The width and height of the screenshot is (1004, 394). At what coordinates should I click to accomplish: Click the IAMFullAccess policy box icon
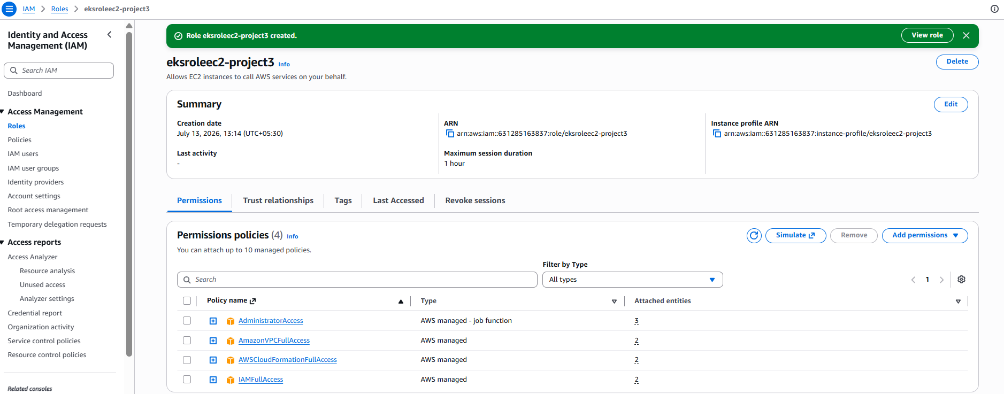[x=231, y=380]
